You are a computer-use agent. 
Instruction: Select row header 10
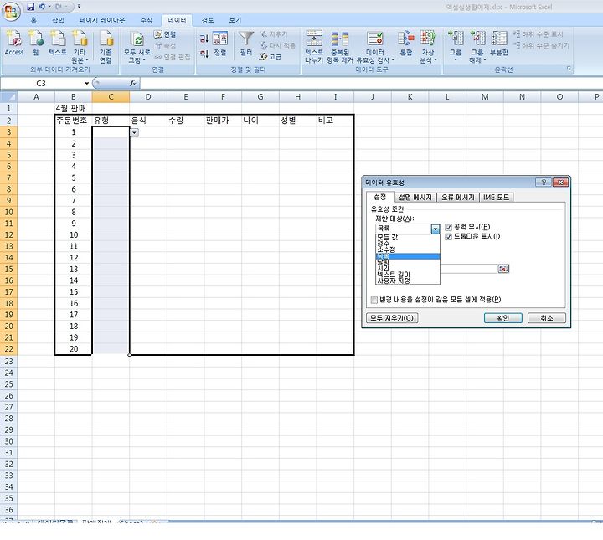point(9,212)
